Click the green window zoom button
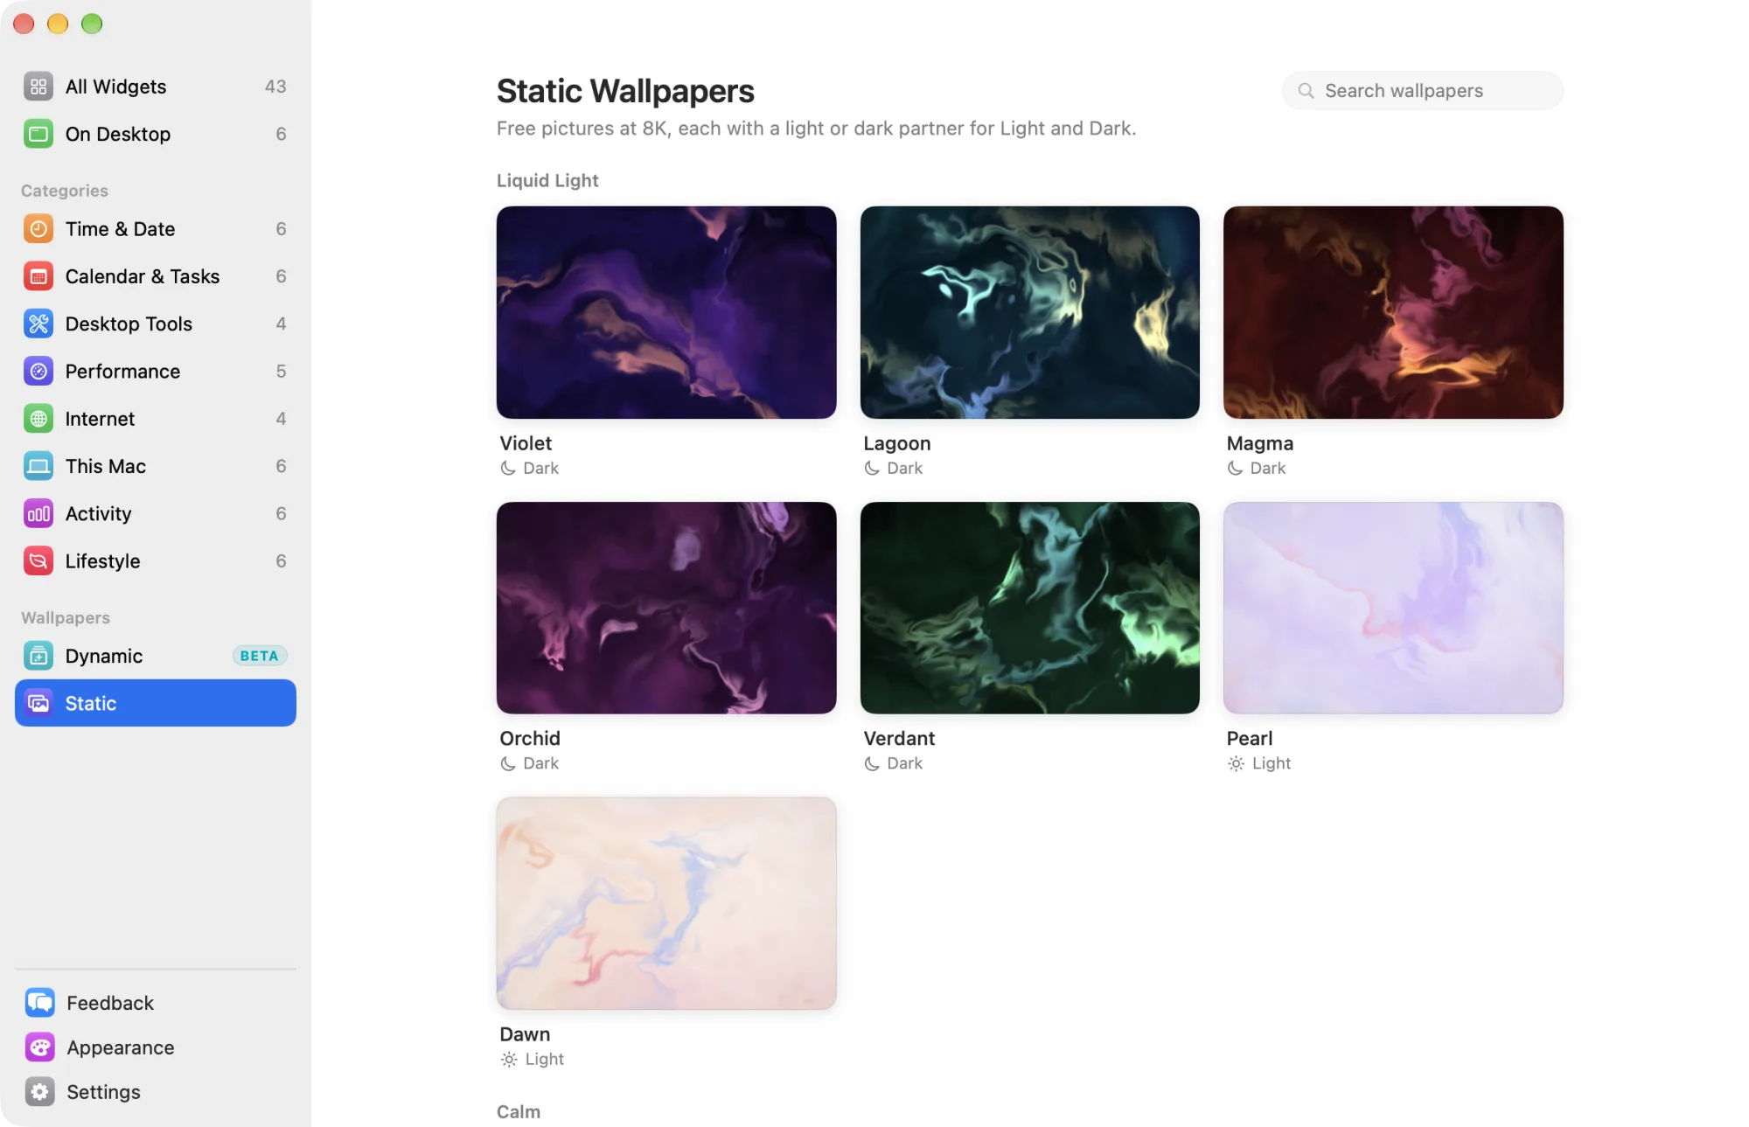Image resolution: width=1749 pixels, height=1127 pixels. click(92, 24)
